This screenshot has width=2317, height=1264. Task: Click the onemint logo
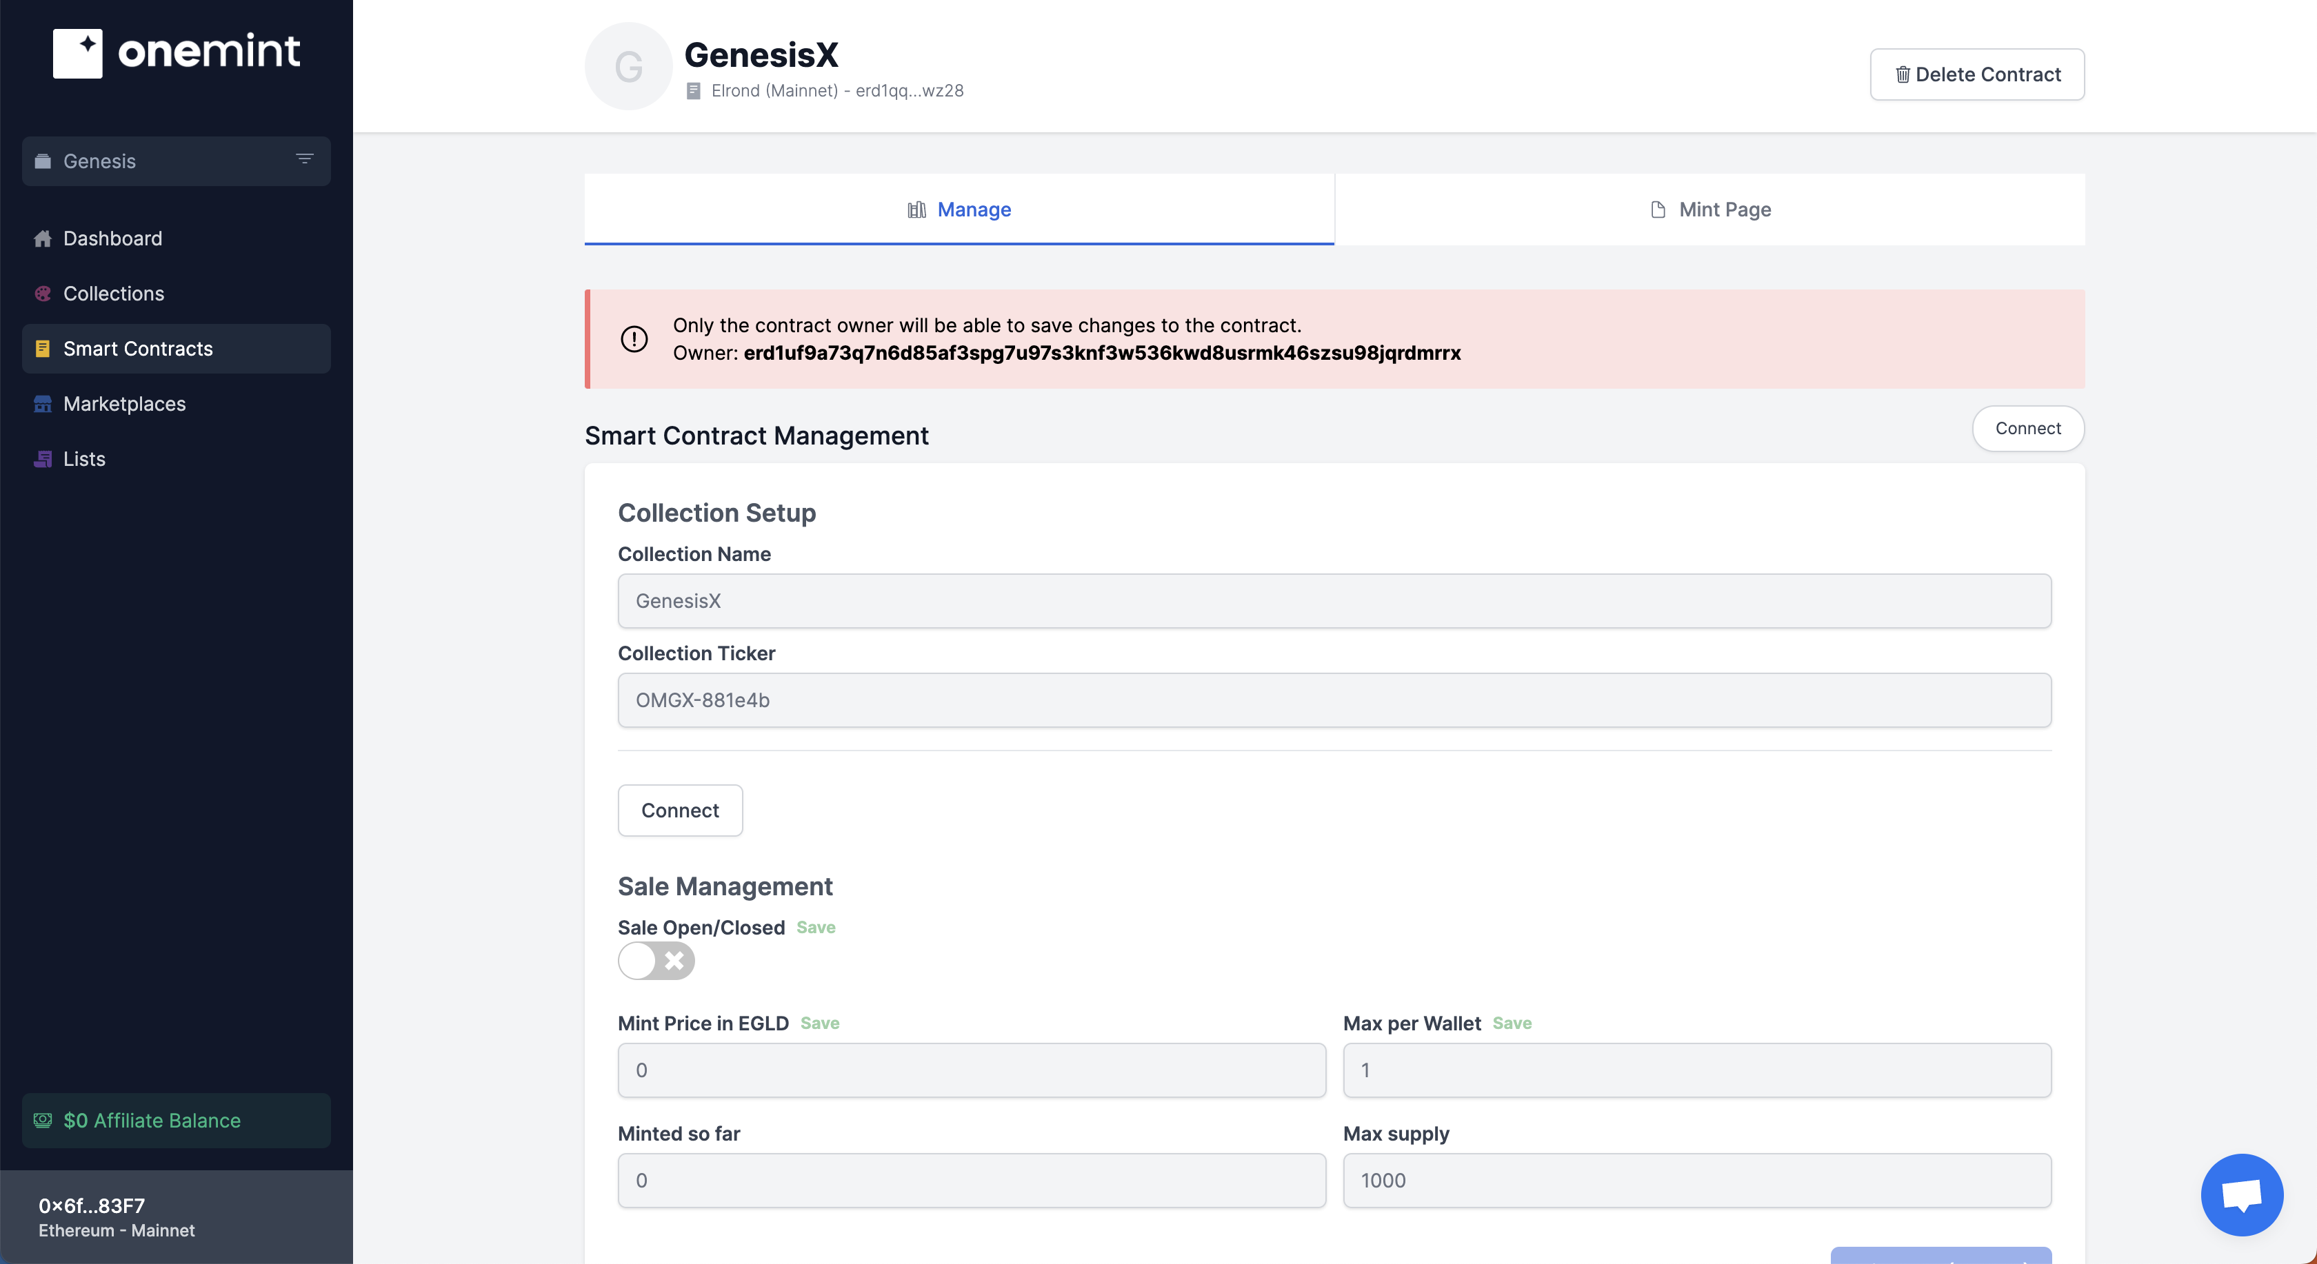[177, 53]
